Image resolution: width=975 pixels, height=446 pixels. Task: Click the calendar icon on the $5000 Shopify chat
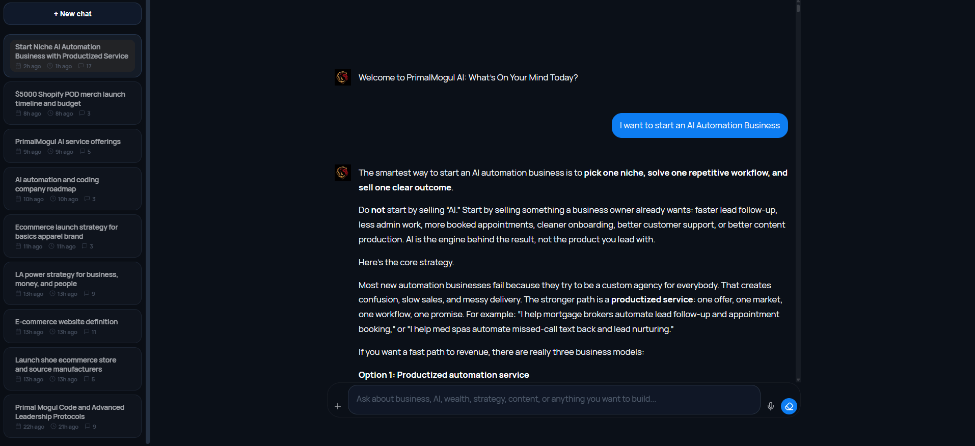pos(18,114)
